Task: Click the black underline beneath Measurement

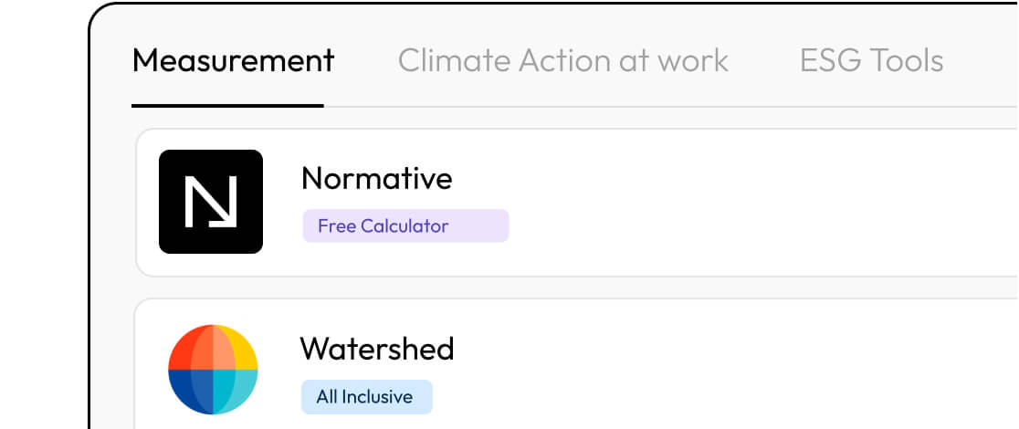Action: point(227,106)
